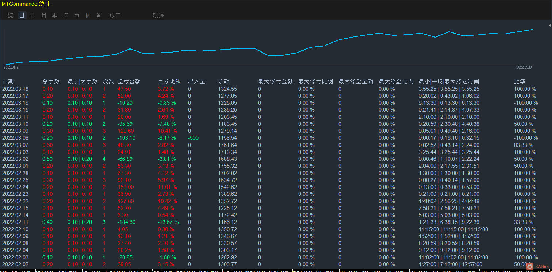Switch to the 季 quarterly tab
552x272 pixels.
pos(55,15)
